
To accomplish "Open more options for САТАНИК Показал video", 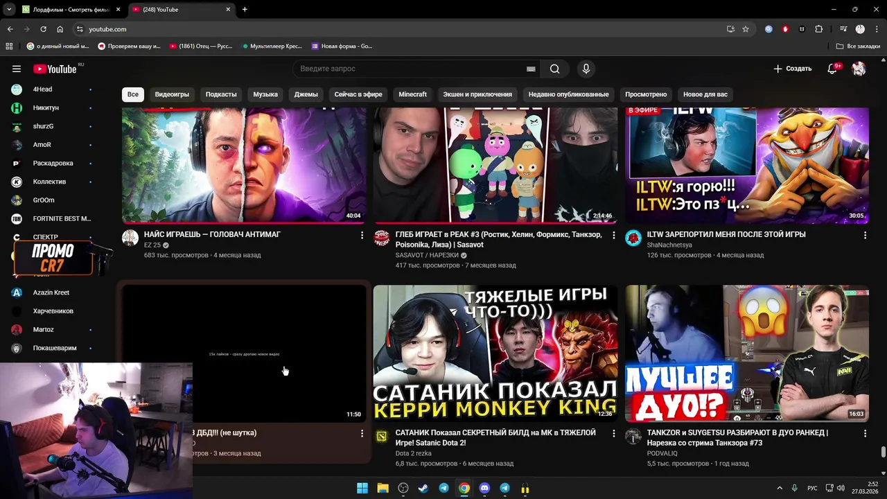I will pos(613,434).
